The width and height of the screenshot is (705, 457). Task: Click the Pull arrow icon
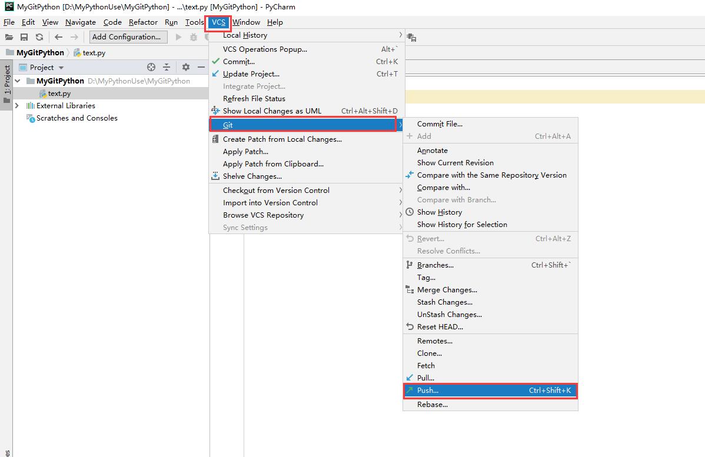tap(410, 378)
